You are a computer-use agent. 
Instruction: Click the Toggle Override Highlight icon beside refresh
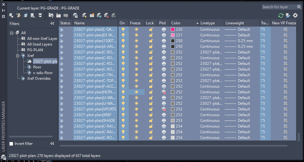[288, 16]
